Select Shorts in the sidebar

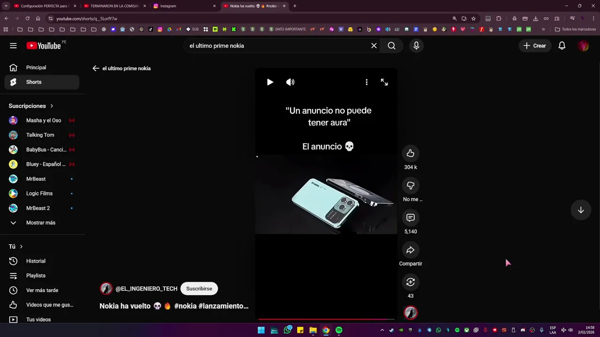42,82
